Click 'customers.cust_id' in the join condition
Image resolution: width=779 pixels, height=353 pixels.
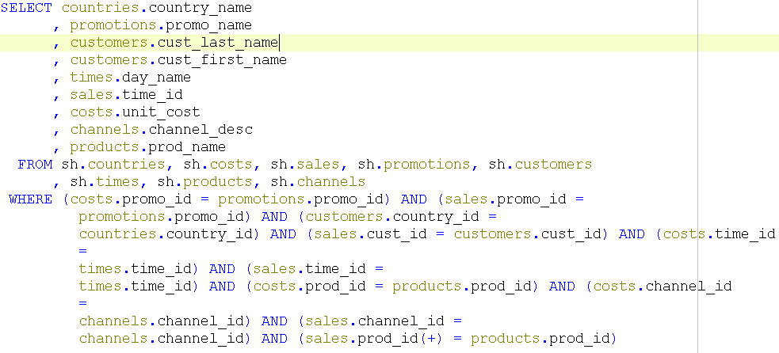[528, 234]
